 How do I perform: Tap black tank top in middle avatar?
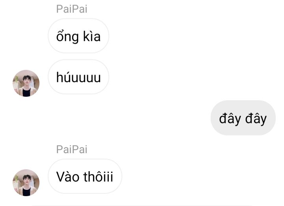coord(26,92)
